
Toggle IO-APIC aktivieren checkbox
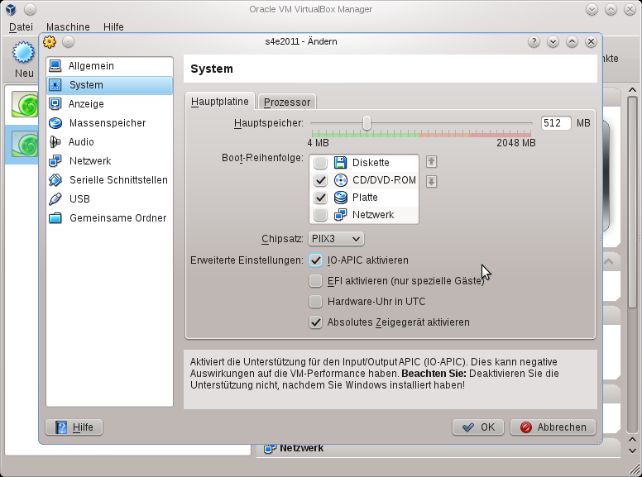[316, 260]
